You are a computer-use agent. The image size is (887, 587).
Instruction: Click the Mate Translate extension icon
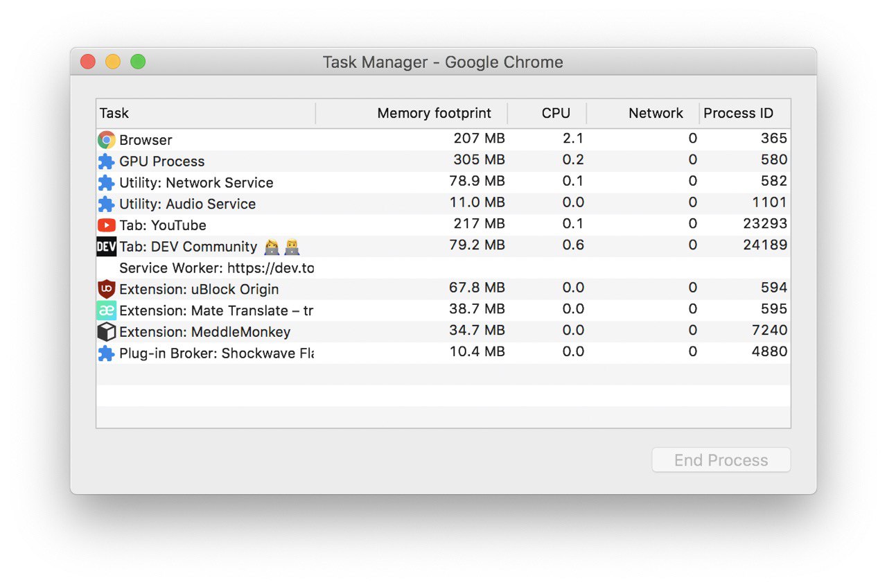(x=106, y=310)
